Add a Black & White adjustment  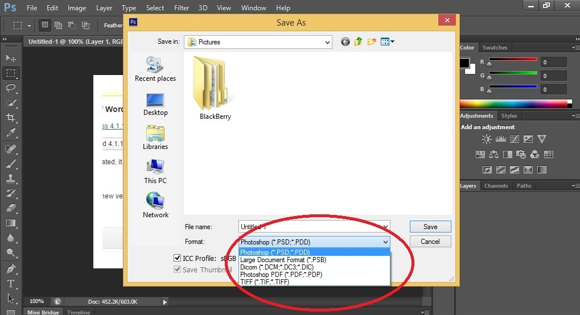(508, 155)
